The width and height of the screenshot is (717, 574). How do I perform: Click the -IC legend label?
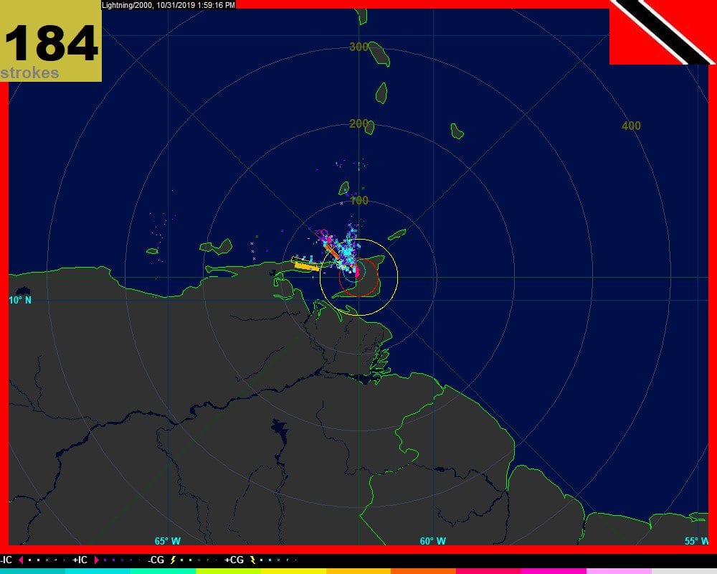[x=6, y=560]
